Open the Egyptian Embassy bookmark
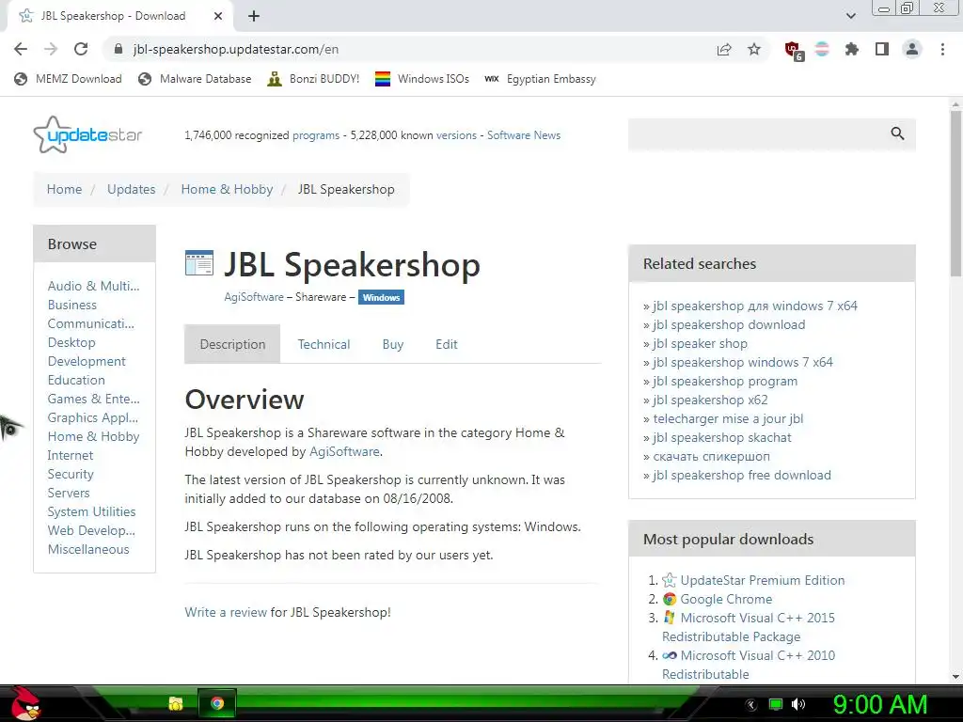Viewport: 963px width, 722px height. tap(541, 79)
